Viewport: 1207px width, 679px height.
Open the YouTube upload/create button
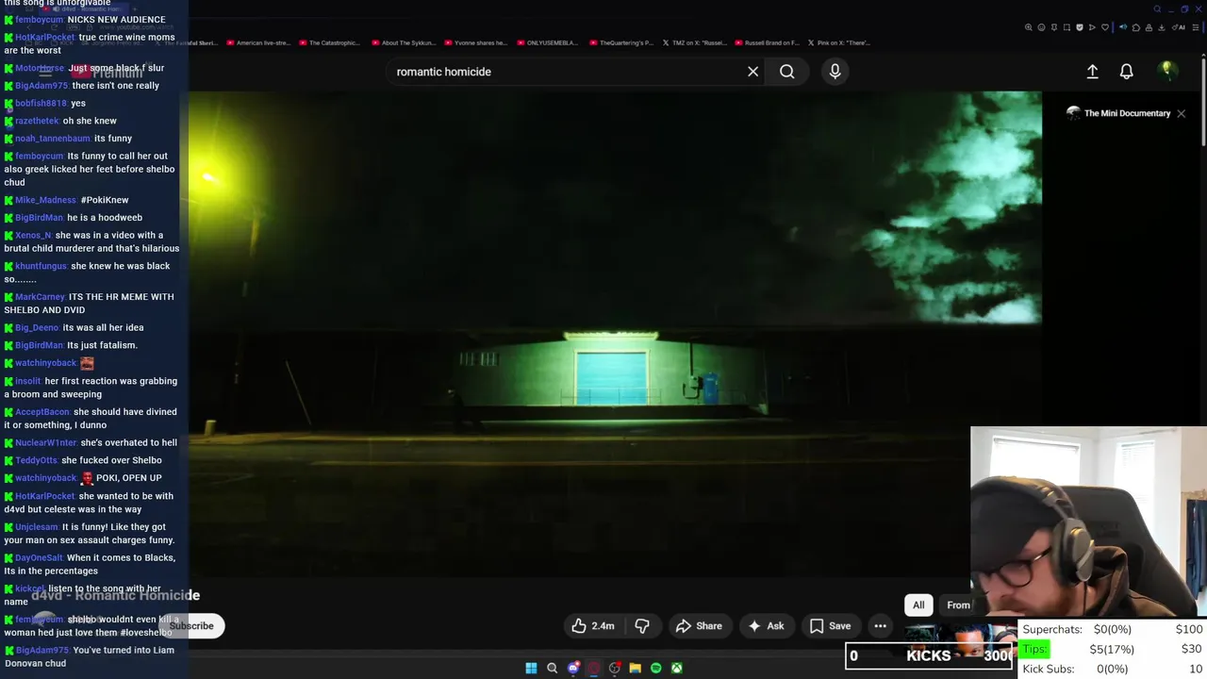click(x=1092, y=72)
